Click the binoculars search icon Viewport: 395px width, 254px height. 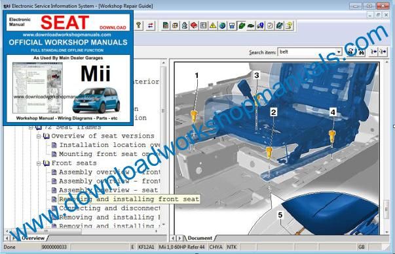pos(362,52)
